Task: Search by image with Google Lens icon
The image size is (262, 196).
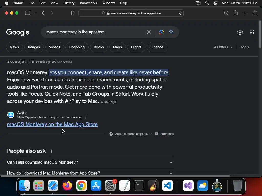Action: pos(161,32)
